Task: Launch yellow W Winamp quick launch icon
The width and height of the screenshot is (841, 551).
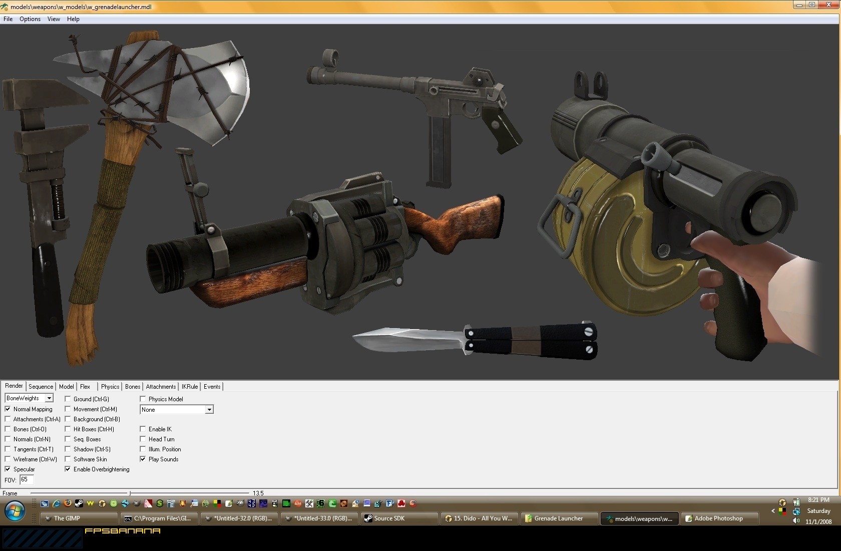Action: (x=90, y=503)
